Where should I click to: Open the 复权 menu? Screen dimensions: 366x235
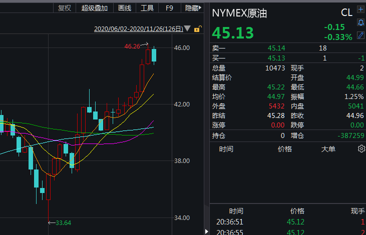(x=65, y=8)
